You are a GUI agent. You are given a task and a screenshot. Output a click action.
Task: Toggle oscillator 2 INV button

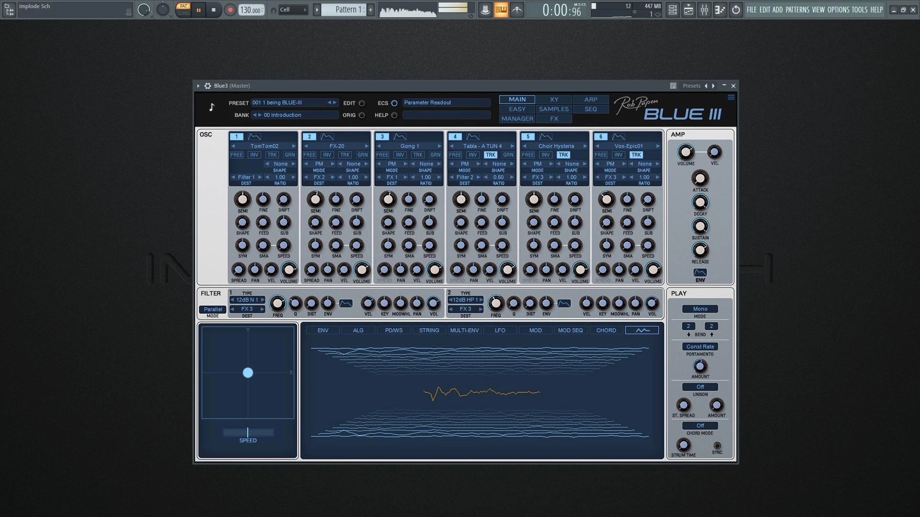(327, 155)
